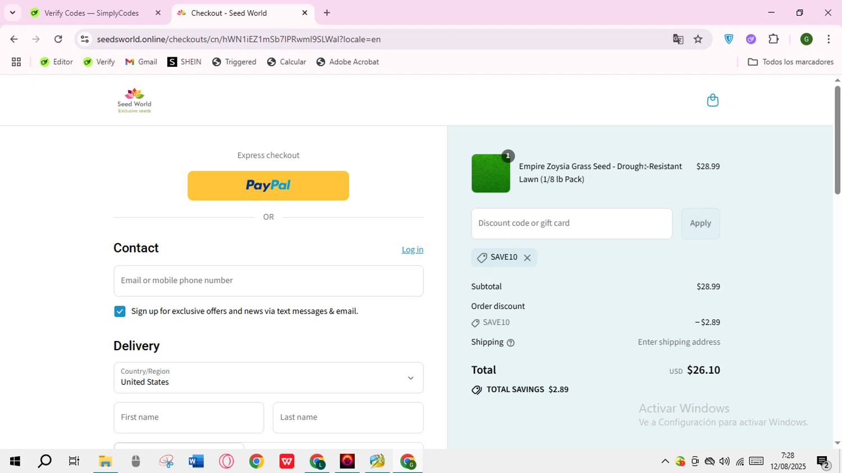Viewport: 842px width, 473px height.
Task: Show hidden system tray icons
Action: pyautogui.click(x=665, y=462)
